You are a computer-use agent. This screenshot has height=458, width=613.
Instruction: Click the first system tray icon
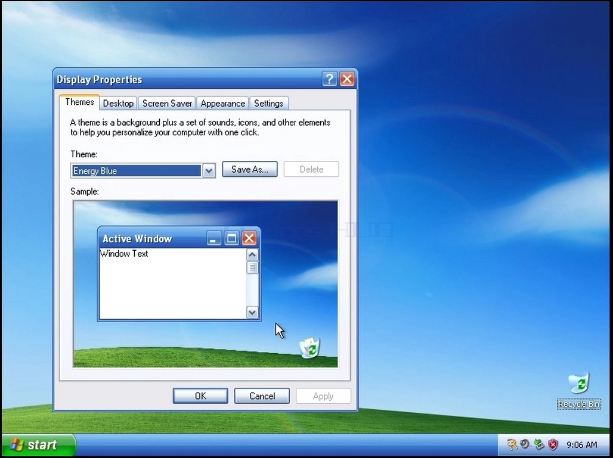[512, 444]
